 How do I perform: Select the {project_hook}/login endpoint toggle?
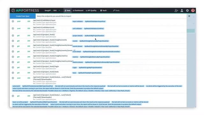(x=13, y=67)
